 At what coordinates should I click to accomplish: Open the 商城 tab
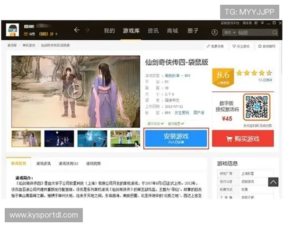click(172, 31)
